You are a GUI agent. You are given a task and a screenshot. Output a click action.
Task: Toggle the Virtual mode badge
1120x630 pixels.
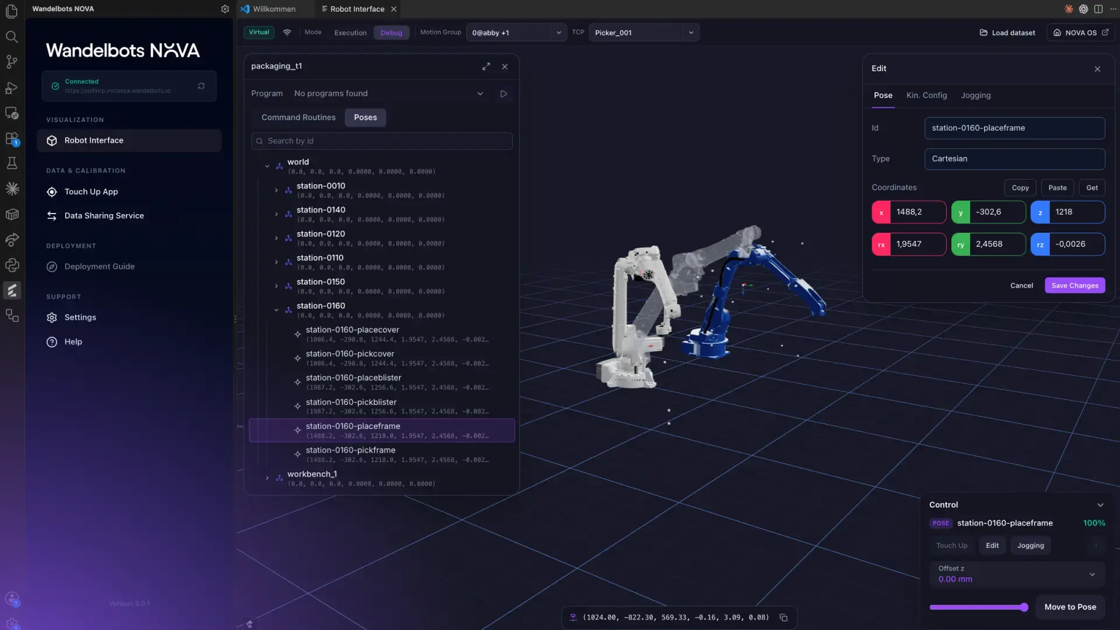coord(259,33)
